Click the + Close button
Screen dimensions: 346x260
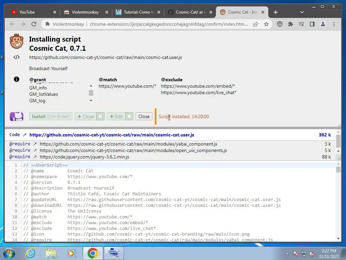(x=86, y=116)
